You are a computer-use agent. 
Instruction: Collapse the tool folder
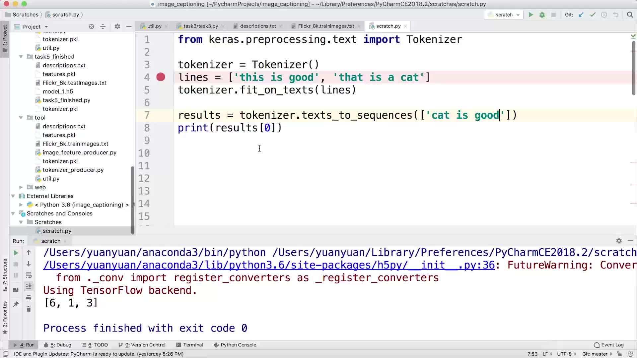coord(21,118)
